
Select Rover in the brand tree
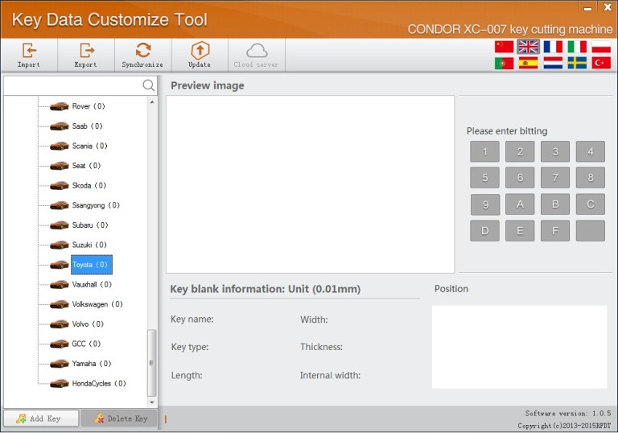click(89, 106)
